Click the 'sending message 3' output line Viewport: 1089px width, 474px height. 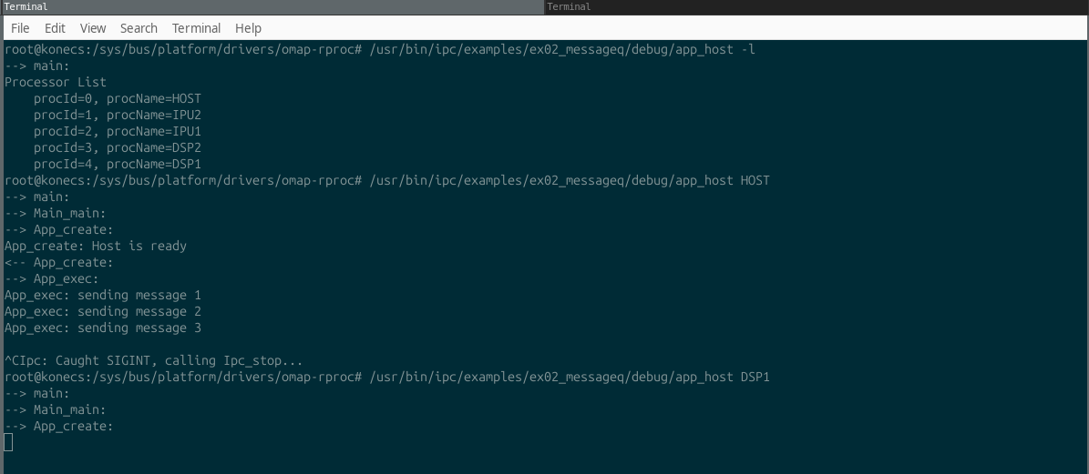point(103,328)
